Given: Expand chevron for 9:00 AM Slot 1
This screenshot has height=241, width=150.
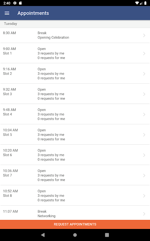Looking at the screenshot, I should tap(144, 53).
